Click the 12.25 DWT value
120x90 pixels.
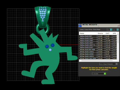(x=108, y=58)
